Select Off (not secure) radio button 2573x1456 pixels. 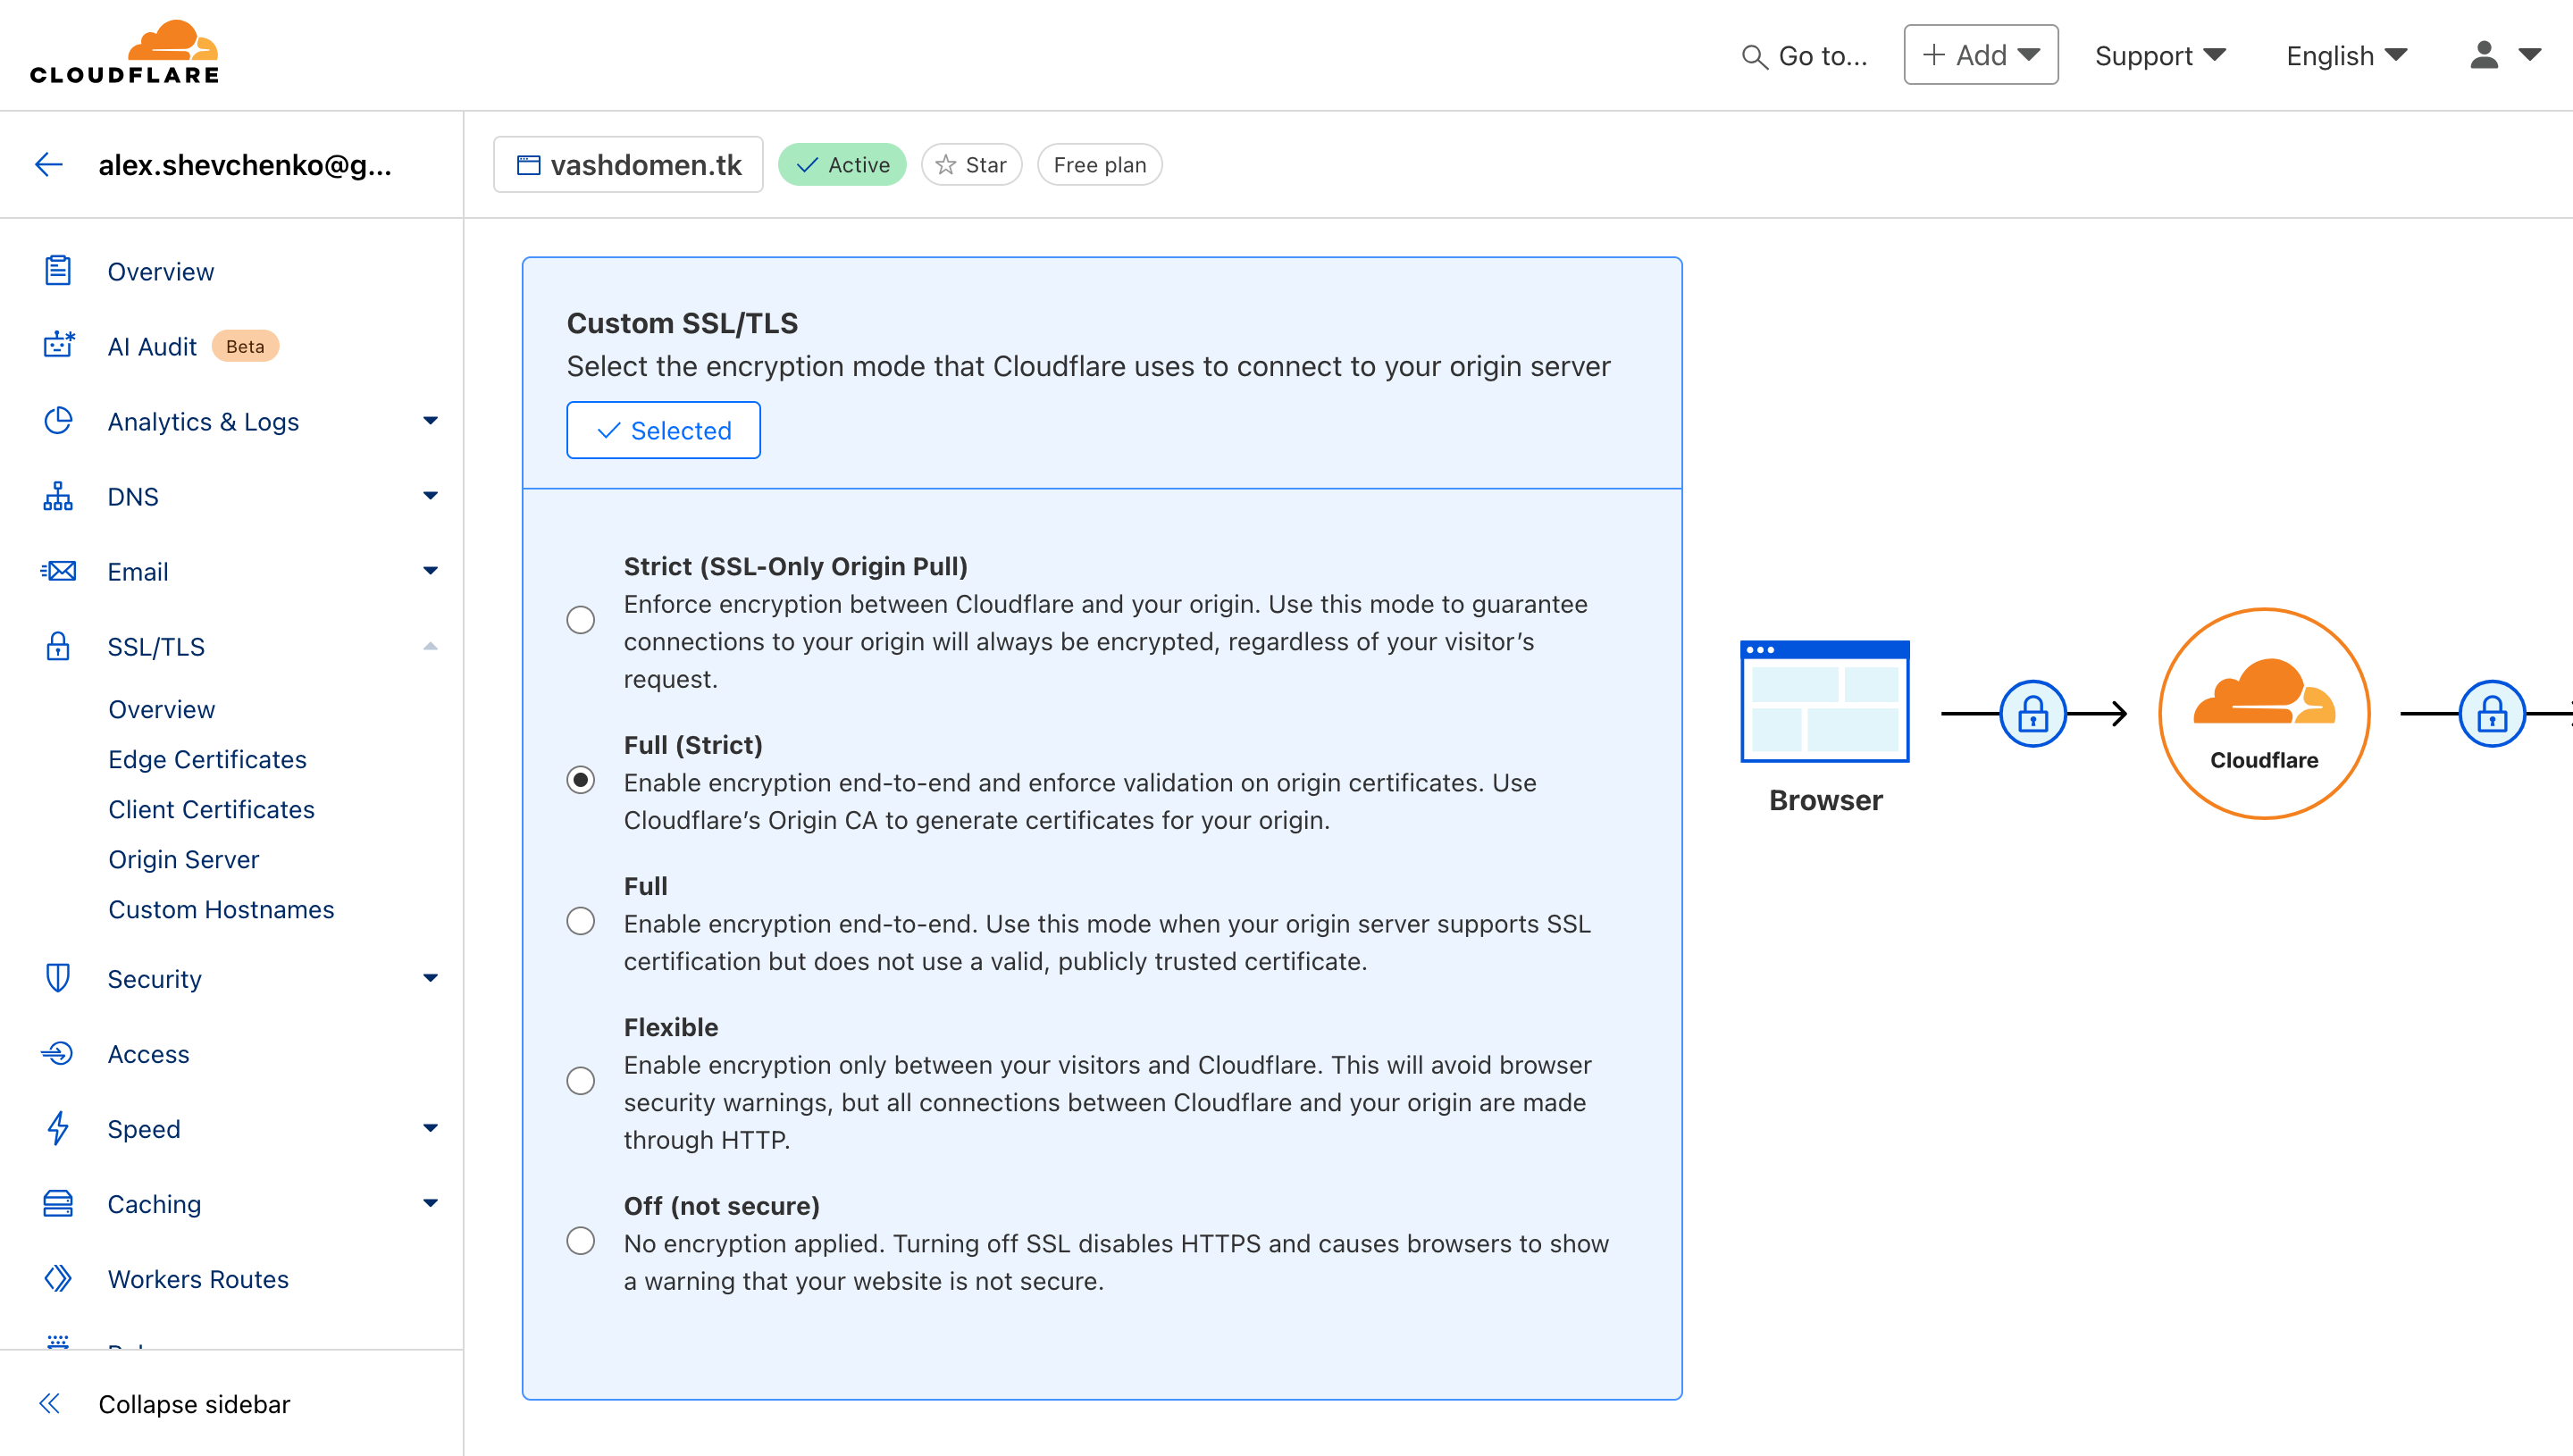click(580, 1240)
